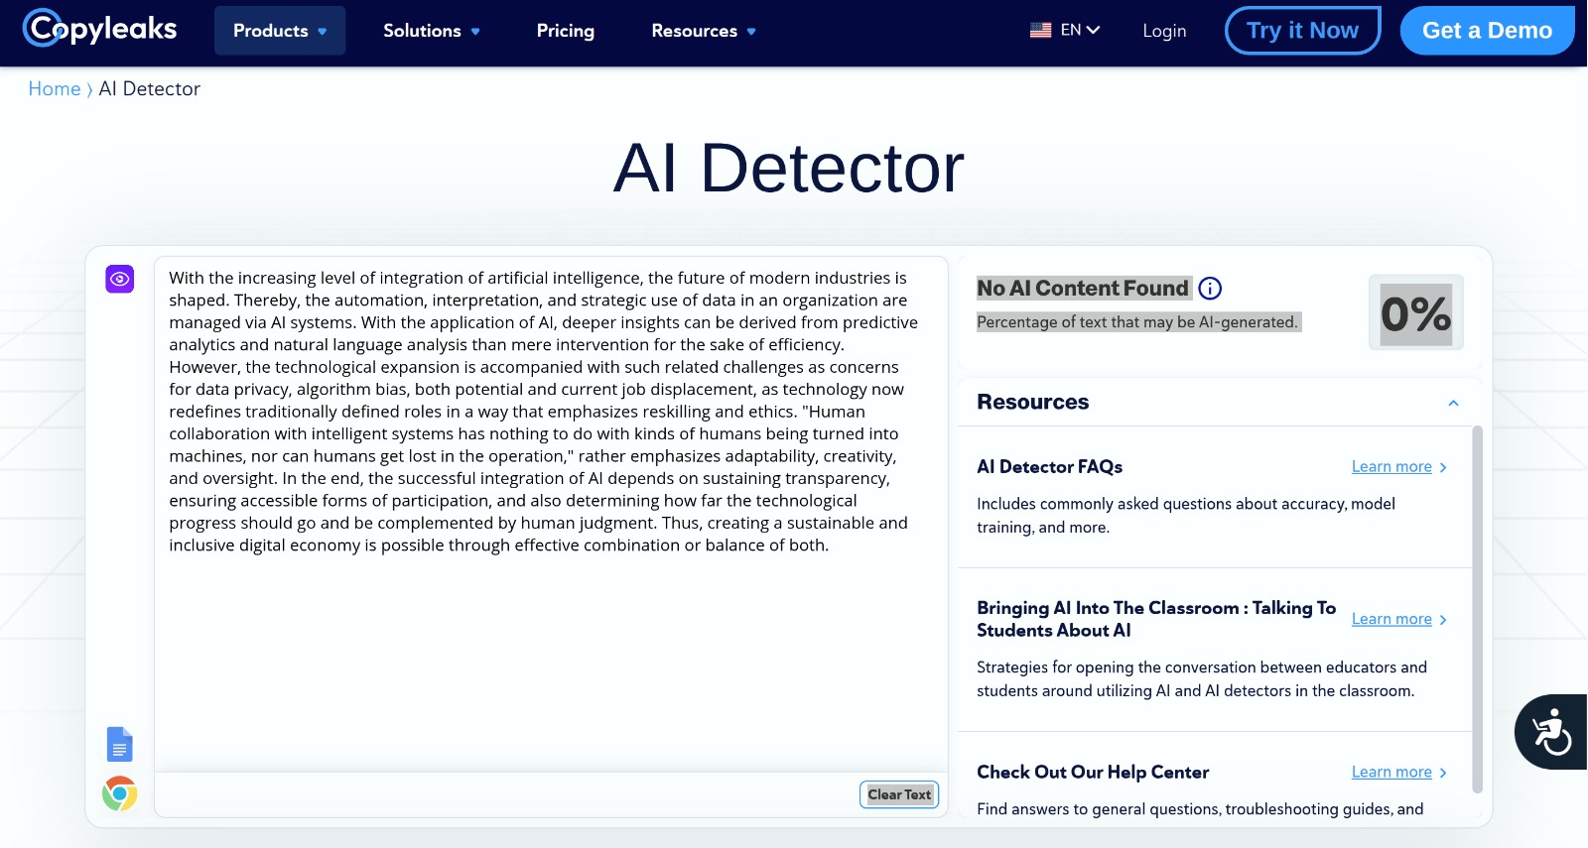Click the Home breadcrumb link
The width and height of the screenshot is (1588, 848).
(55, 89)
